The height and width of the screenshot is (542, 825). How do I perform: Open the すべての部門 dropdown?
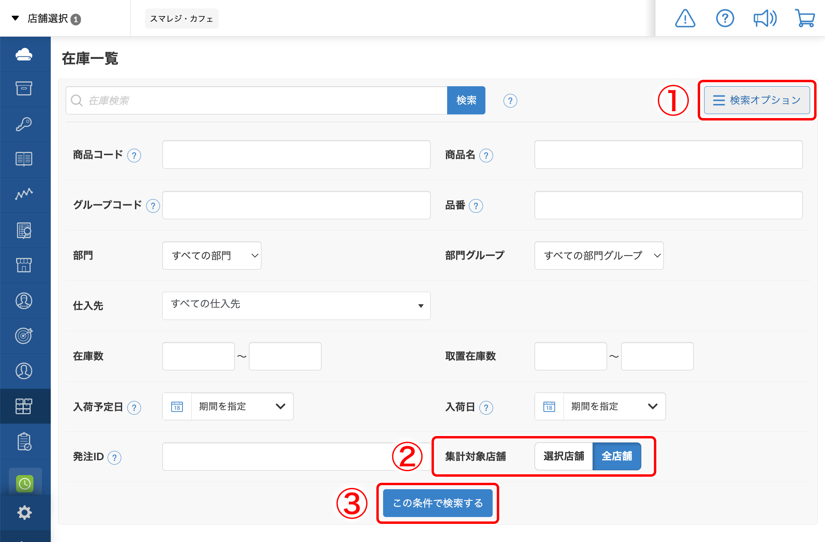click(212, 255)
